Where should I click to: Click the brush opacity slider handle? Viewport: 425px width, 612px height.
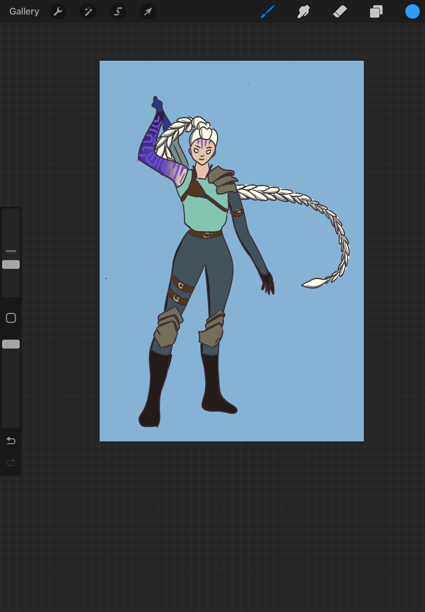tap(11, 344)
